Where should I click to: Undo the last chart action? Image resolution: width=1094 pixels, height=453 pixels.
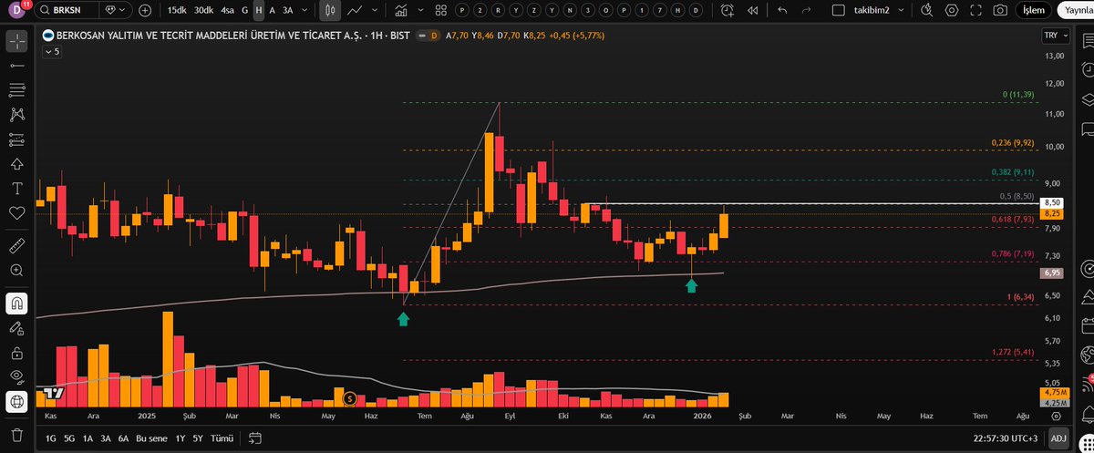click(x=782, y=10)
